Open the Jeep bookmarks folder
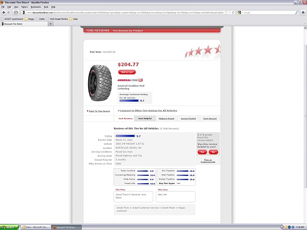Screen dimensions: 307x230 click(74, 19)
